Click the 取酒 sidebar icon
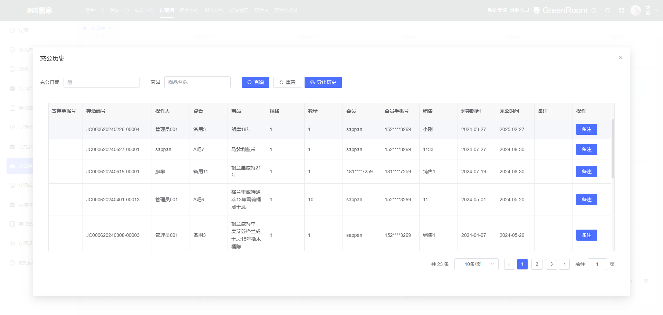Viewport: 663px width, 315px height. (12, 69)
